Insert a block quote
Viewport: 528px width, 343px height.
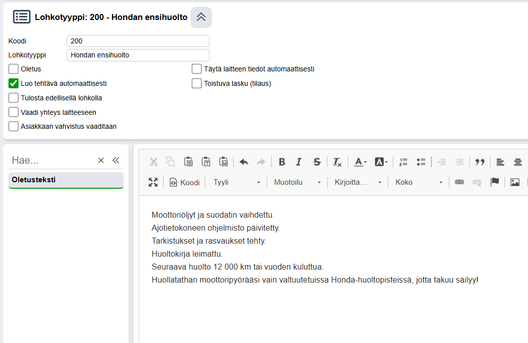point(480,162)
